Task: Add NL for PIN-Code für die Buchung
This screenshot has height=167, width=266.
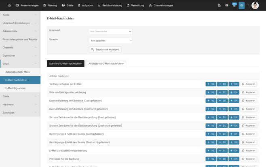Action: (211, 159)
